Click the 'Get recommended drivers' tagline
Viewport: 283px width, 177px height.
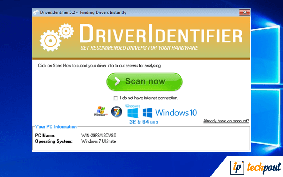(139, 48)
